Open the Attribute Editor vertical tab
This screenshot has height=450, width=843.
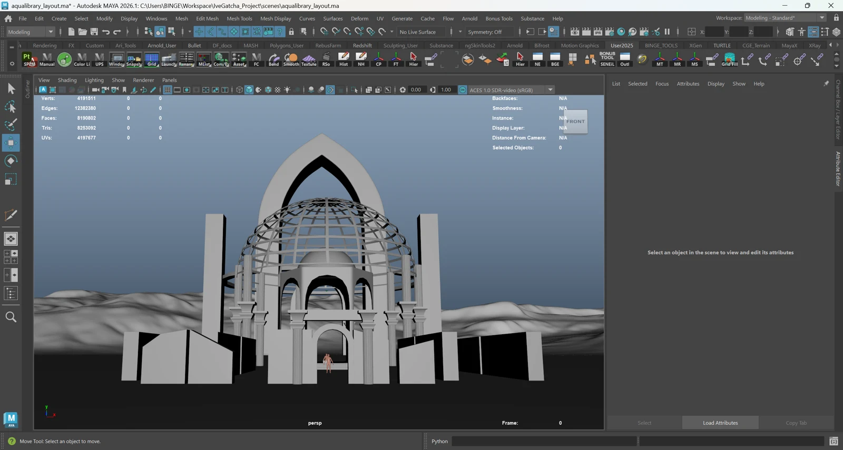pos(838,168)
